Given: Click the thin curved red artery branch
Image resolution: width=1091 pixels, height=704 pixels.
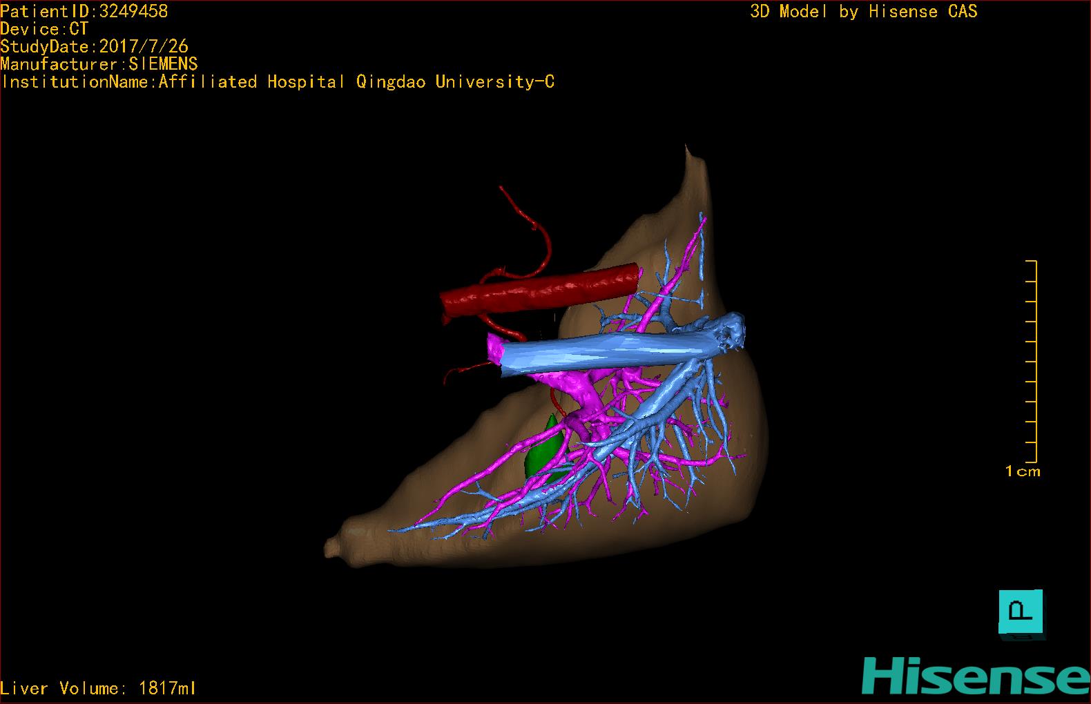Looking at the screenshot, I should [532, 228].
